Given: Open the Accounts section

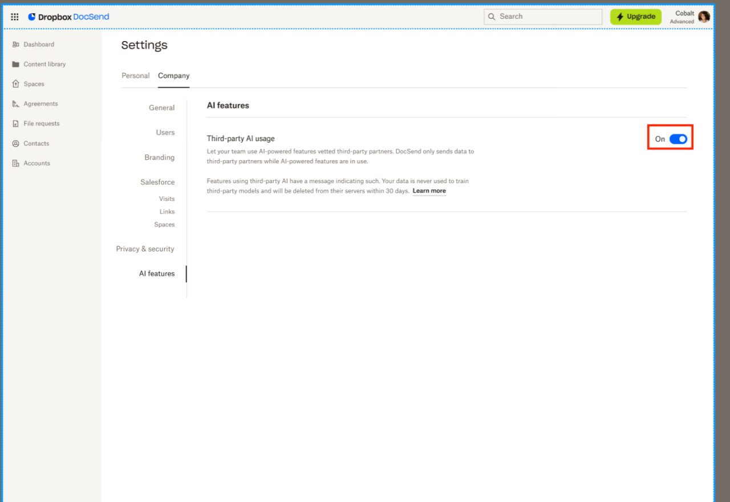Looking at the screenshot, I should click(36, 163).
